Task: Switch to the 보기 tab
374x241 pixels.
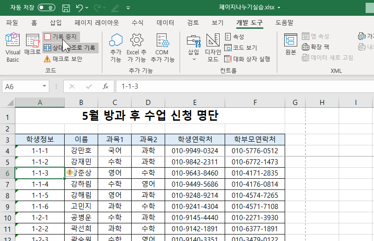Action: (x=218, y=23)
